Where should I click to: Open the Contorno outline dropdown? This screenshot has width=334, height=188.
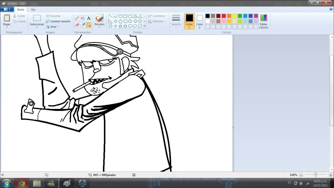click(x=157, y=16)
